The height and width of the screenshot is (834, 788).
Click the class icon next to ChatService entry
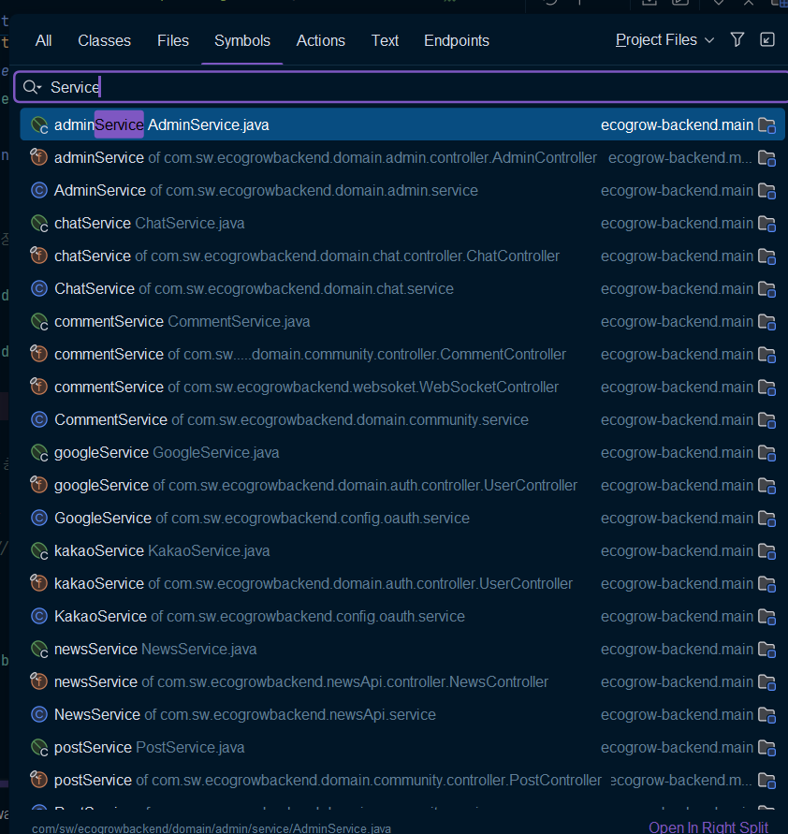pyautogui.click(x=38, y=288)
